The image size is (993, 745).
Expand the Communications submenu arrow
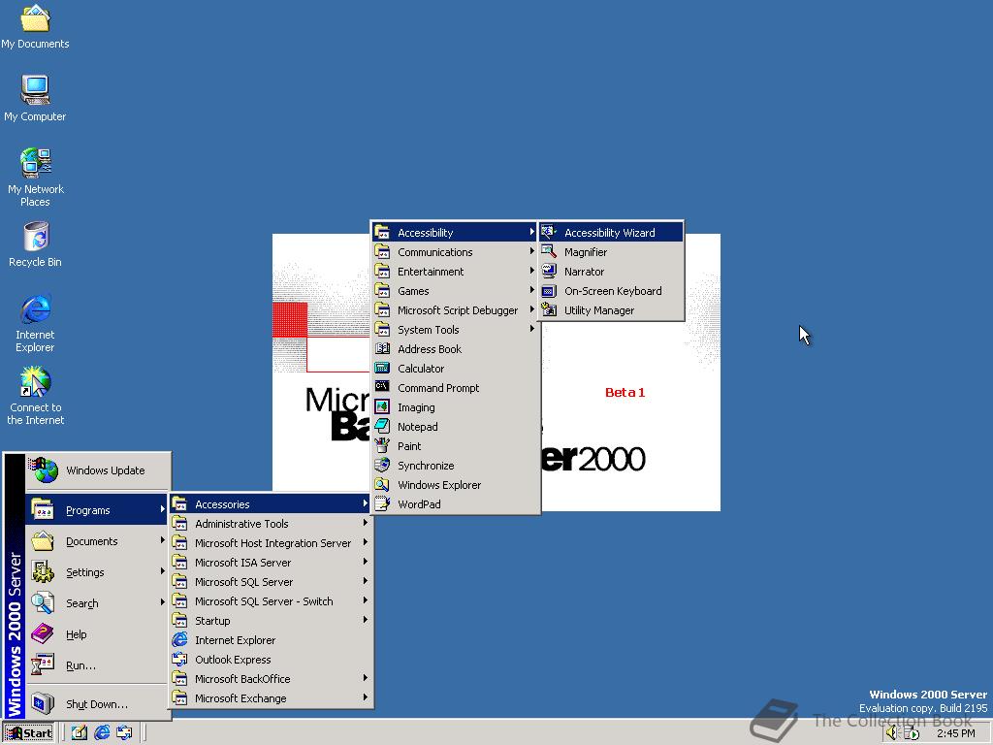tap(532, 251)
